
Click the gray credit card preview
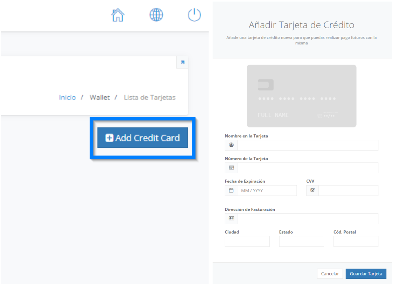point(301,96)
